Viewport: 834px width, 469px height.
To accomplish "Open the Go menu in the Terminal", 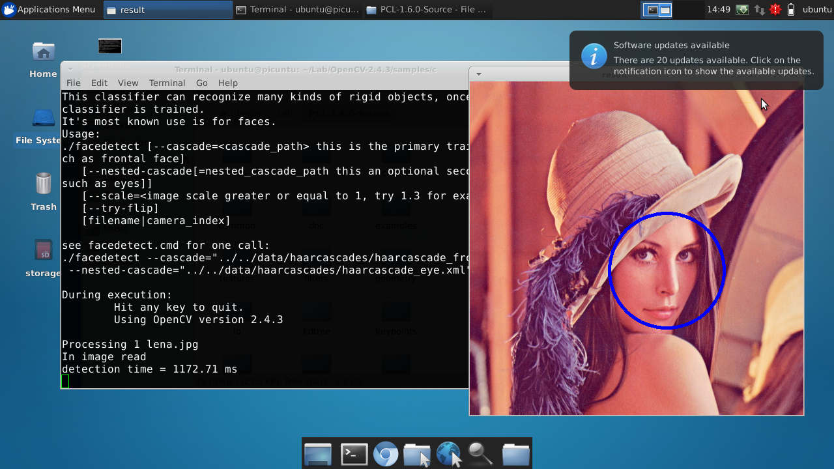I will tap(202, 83).
